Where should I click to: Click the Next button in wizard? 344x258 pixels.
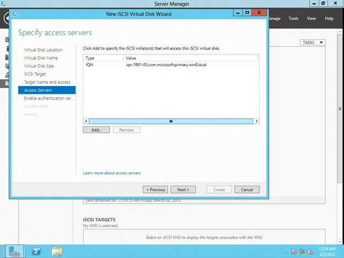[183, 189]
